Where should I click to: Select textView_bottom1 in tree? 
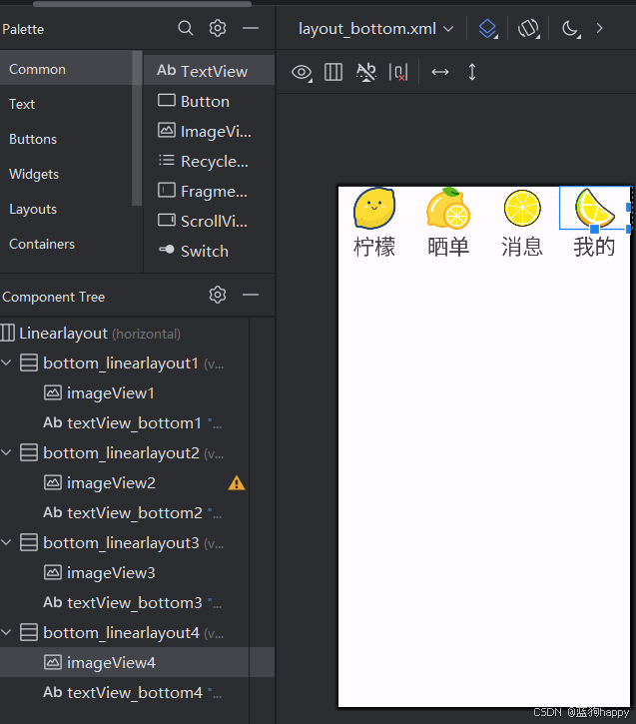[x=125, y=423]
